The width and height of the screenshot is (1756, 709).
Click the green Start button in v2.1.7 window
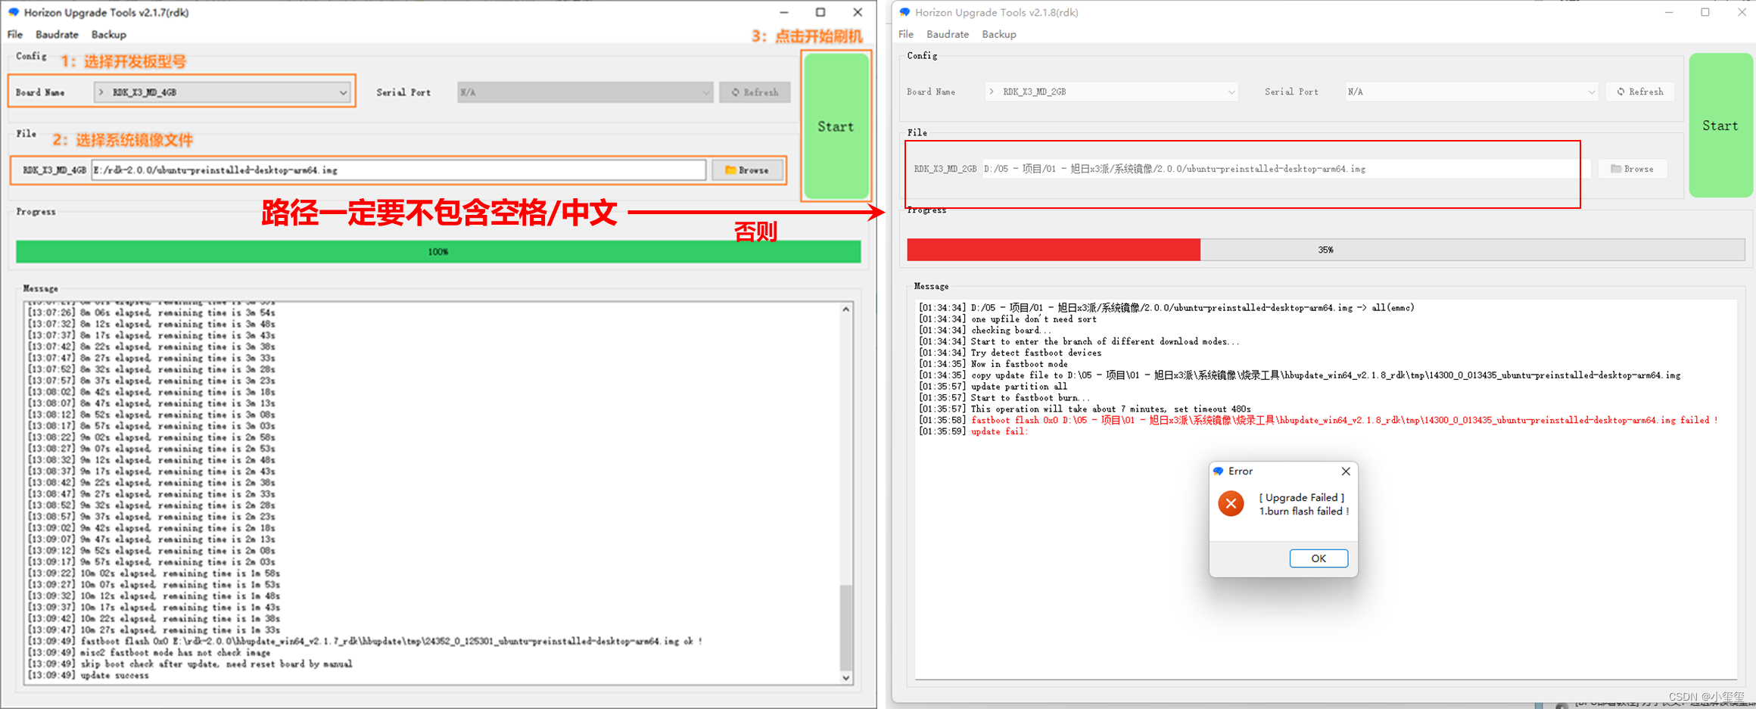click(x=836, y=126)
